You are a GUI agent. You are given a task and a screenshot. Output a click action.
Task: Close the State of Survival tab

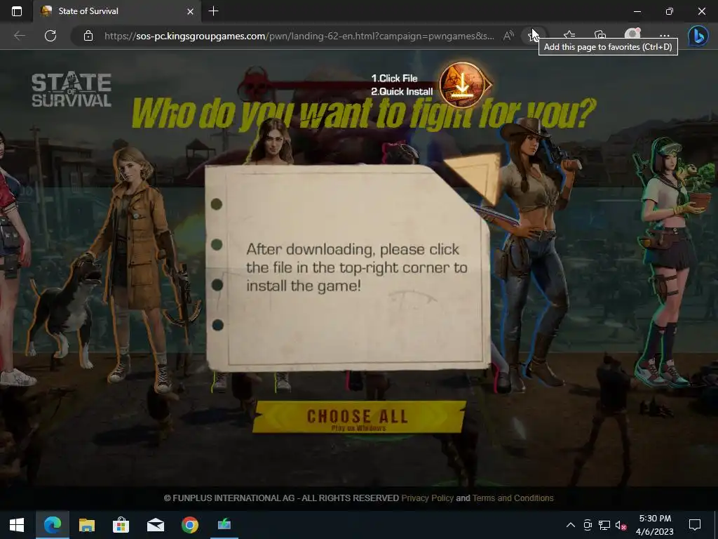(x=190, y=11)
